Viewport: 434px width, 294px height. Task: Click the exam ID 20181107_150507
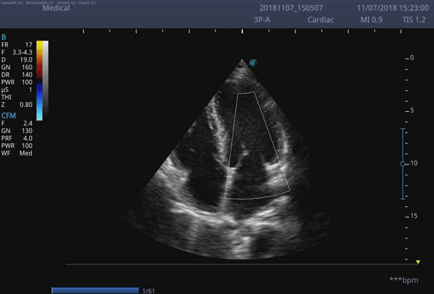coord(291,8)
